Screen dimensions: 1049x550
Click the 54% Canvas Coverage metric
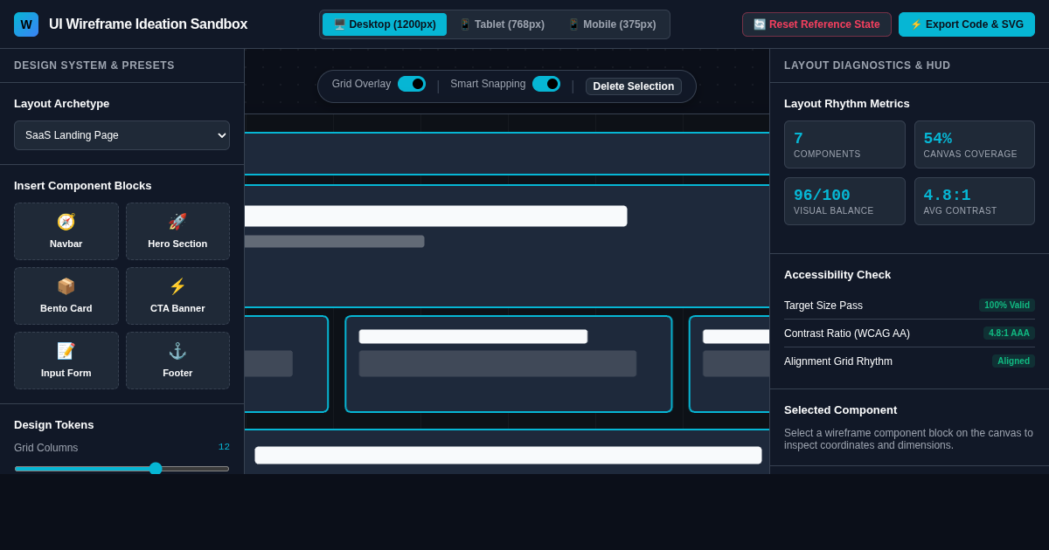pyautogui.click(x=975, y=145)
